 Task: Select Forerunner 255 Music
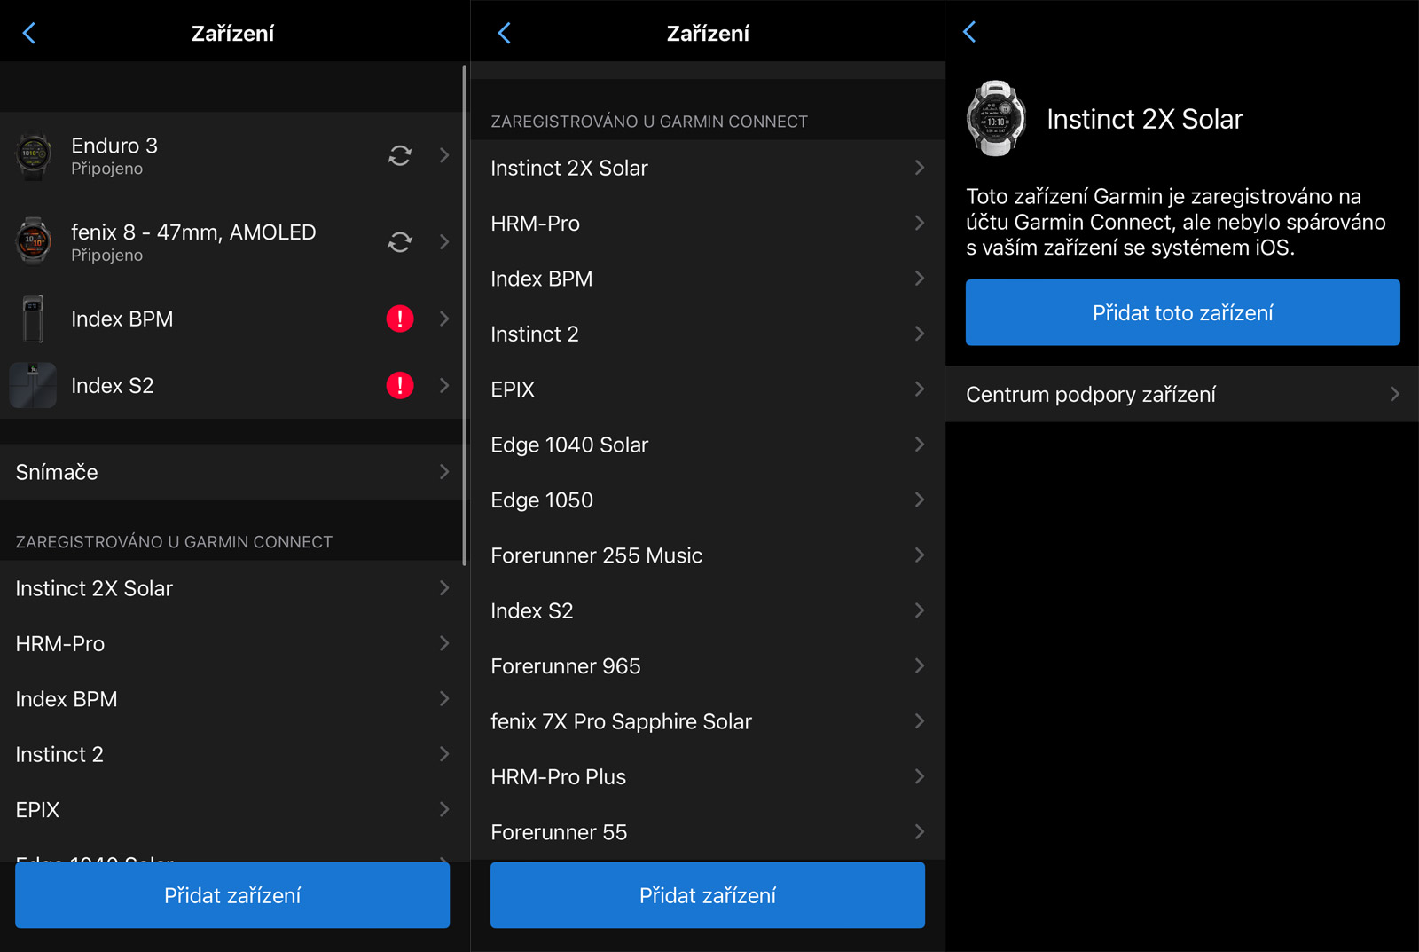pyautogui.click(x=708, y=555)
